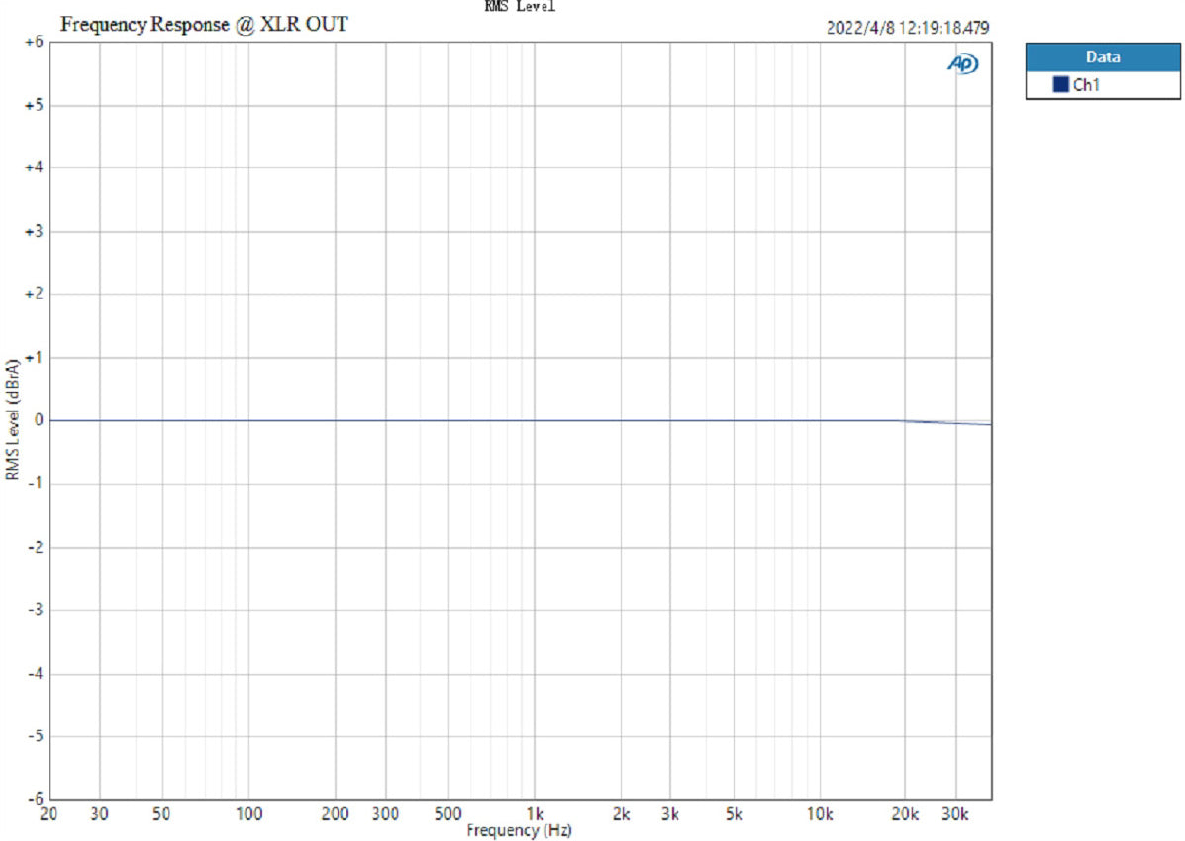Select the Frequency Response @ XLR OUT title

[204, 25]
